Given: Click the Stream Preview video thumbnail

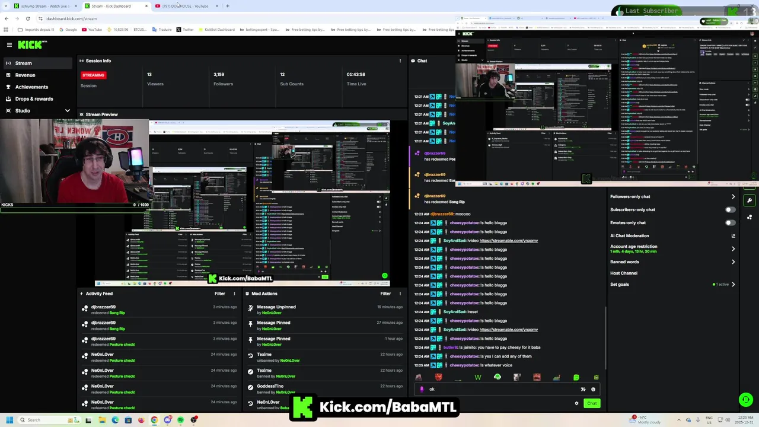Looking at the screenshot, I should point(242,203).
